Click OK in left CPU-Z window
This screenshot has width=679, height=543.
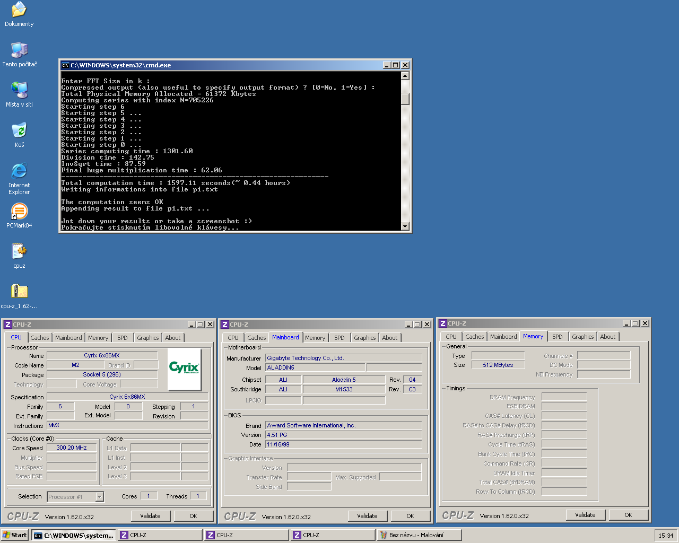(x=194, y=516)
